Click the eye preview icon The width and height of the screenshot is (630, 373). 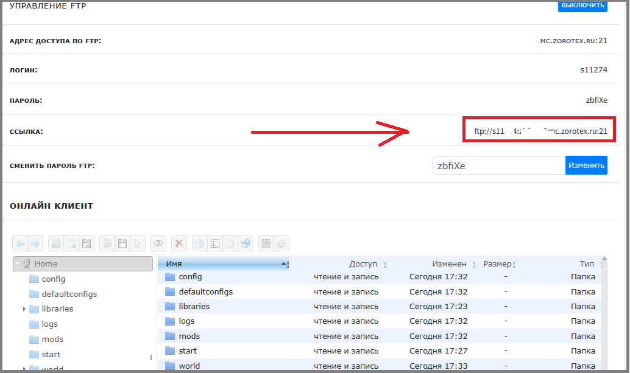158,243
